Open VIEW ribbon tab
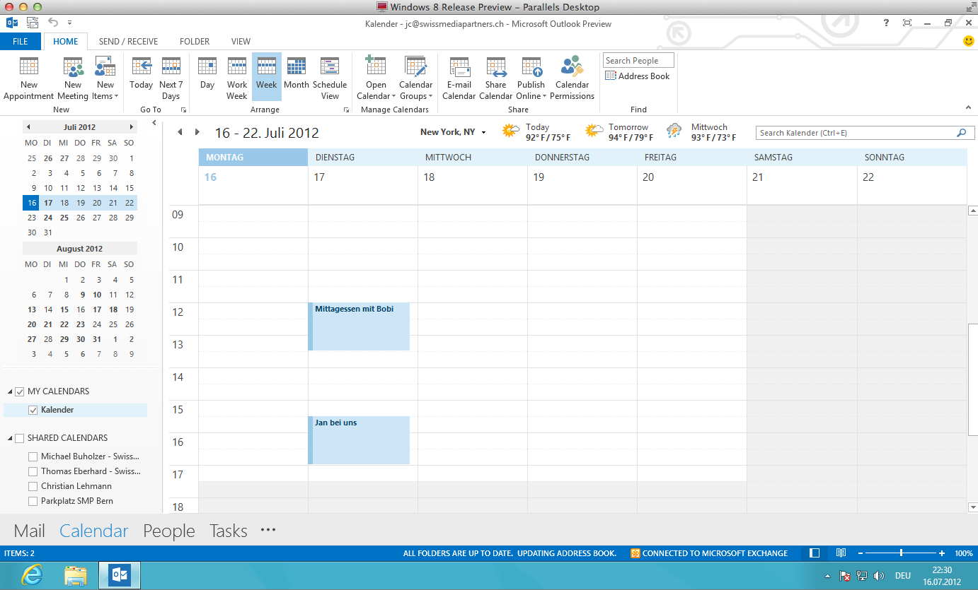The width and height of the screenshot is (978, 590). [241, 42]
